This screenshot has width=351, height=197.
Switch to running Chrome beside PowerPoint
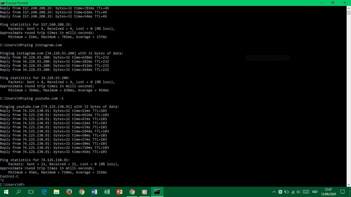point(132,192)
